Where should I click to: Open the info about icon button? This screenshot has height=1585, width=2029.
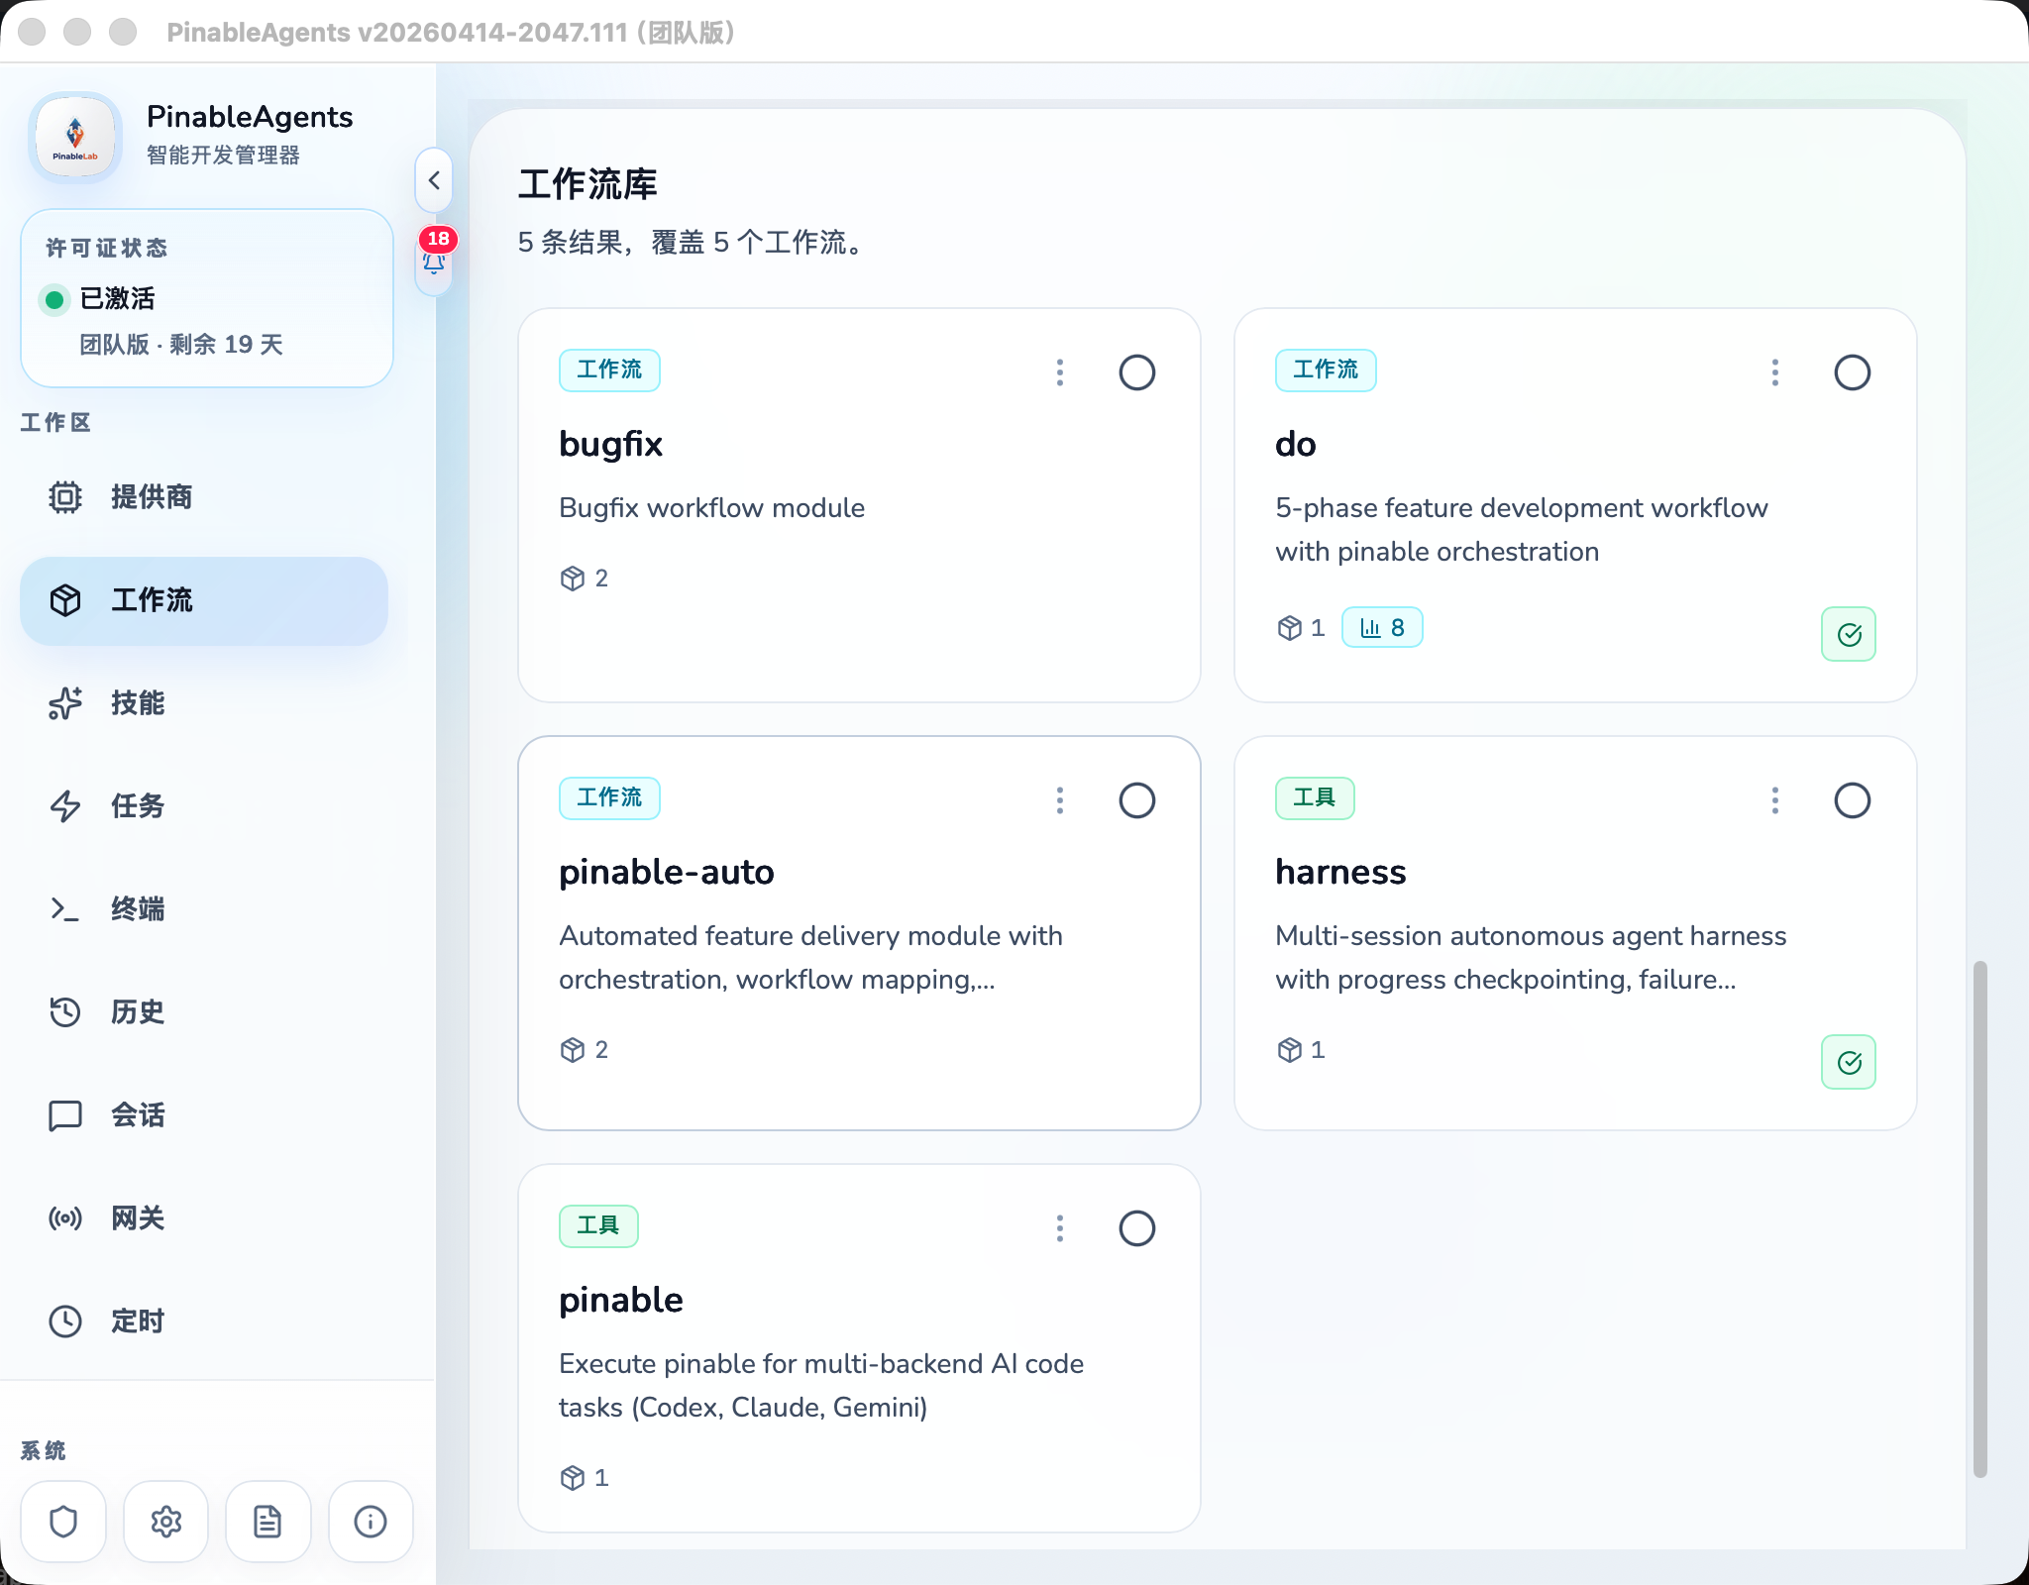(371, 1522)
